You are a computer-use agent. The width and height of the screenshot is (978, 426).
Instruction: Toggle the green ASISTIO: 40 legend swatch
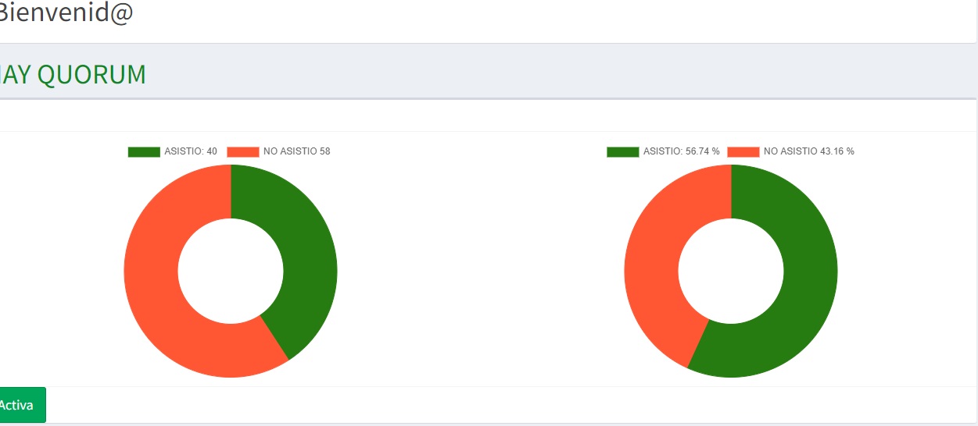pyautogui.click(x=143, y=151)
